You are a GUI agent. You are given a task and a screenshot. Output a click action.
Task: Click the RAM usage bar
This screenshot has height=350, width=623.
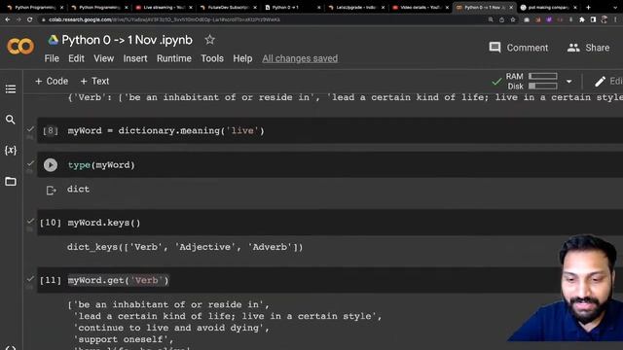click(x=543, y=76)
